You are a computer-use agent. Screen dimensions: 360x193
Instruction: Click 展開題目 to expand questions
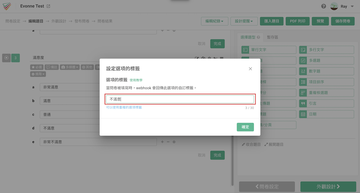(x=274, y=144)
